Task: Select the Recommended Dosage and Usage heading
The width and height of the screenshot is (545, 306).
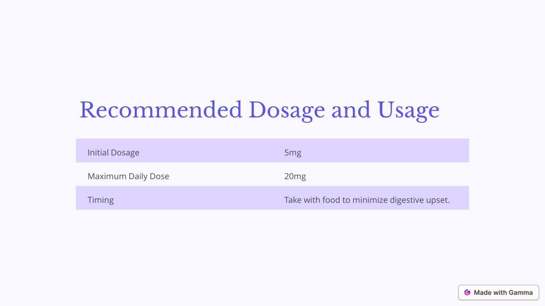Action: (260, 110)
